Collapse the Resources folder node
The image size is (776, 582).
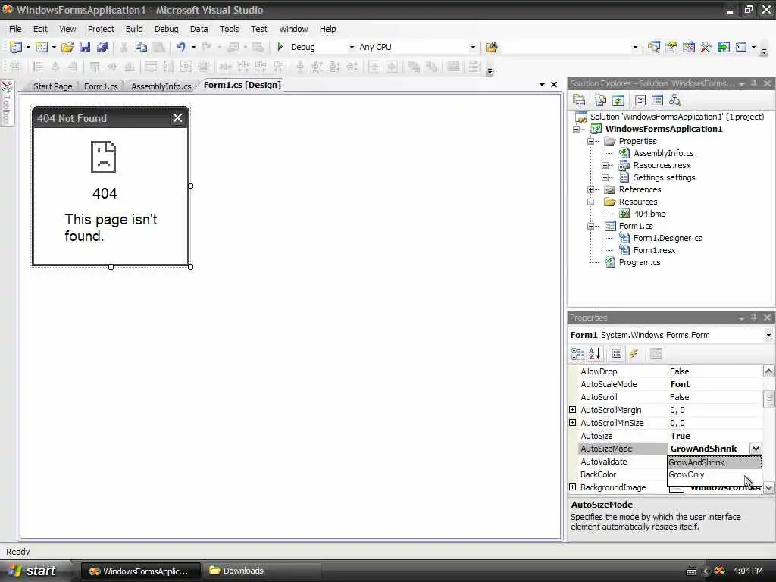point(590,202)
